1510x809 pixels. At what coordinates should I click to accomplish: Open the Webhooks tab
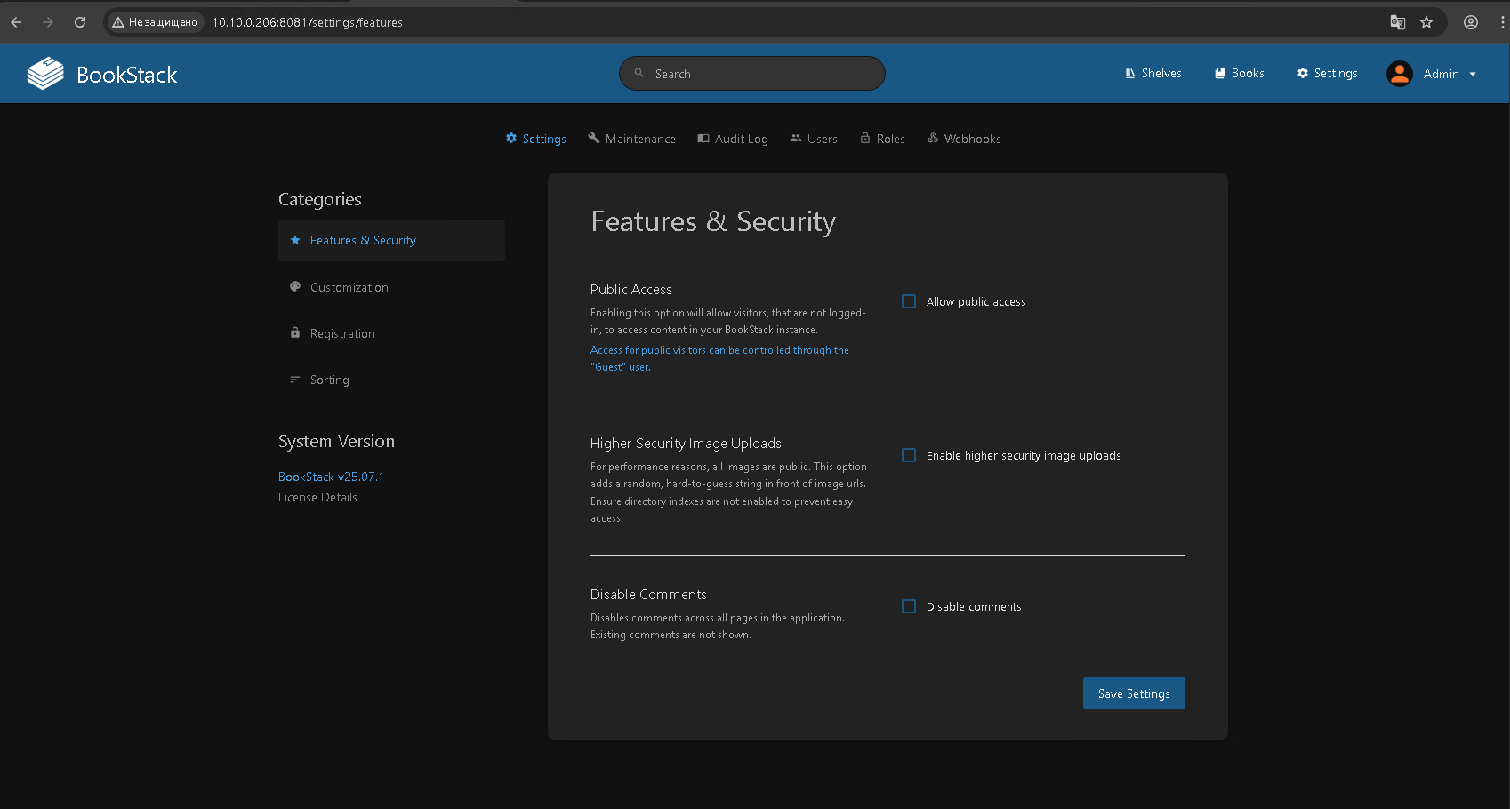pos(964,139)
